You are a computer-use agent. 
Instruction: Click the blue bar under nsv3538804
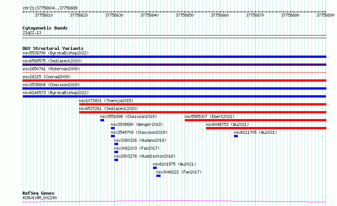pos(174,88)
